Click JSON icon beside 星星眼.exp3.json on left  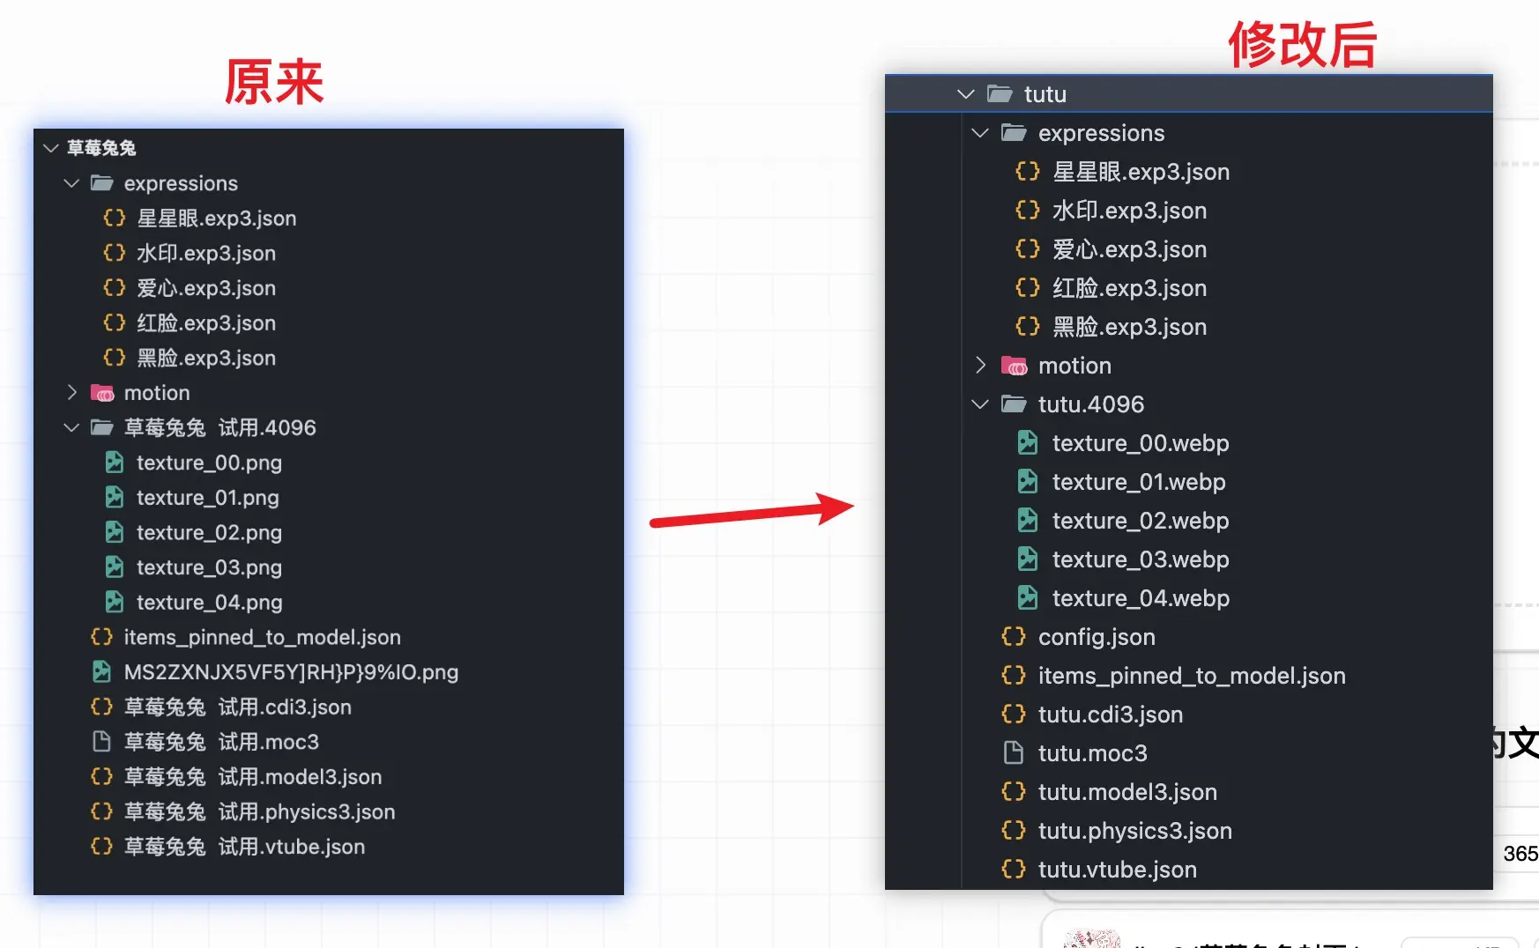tap(115, 218)
